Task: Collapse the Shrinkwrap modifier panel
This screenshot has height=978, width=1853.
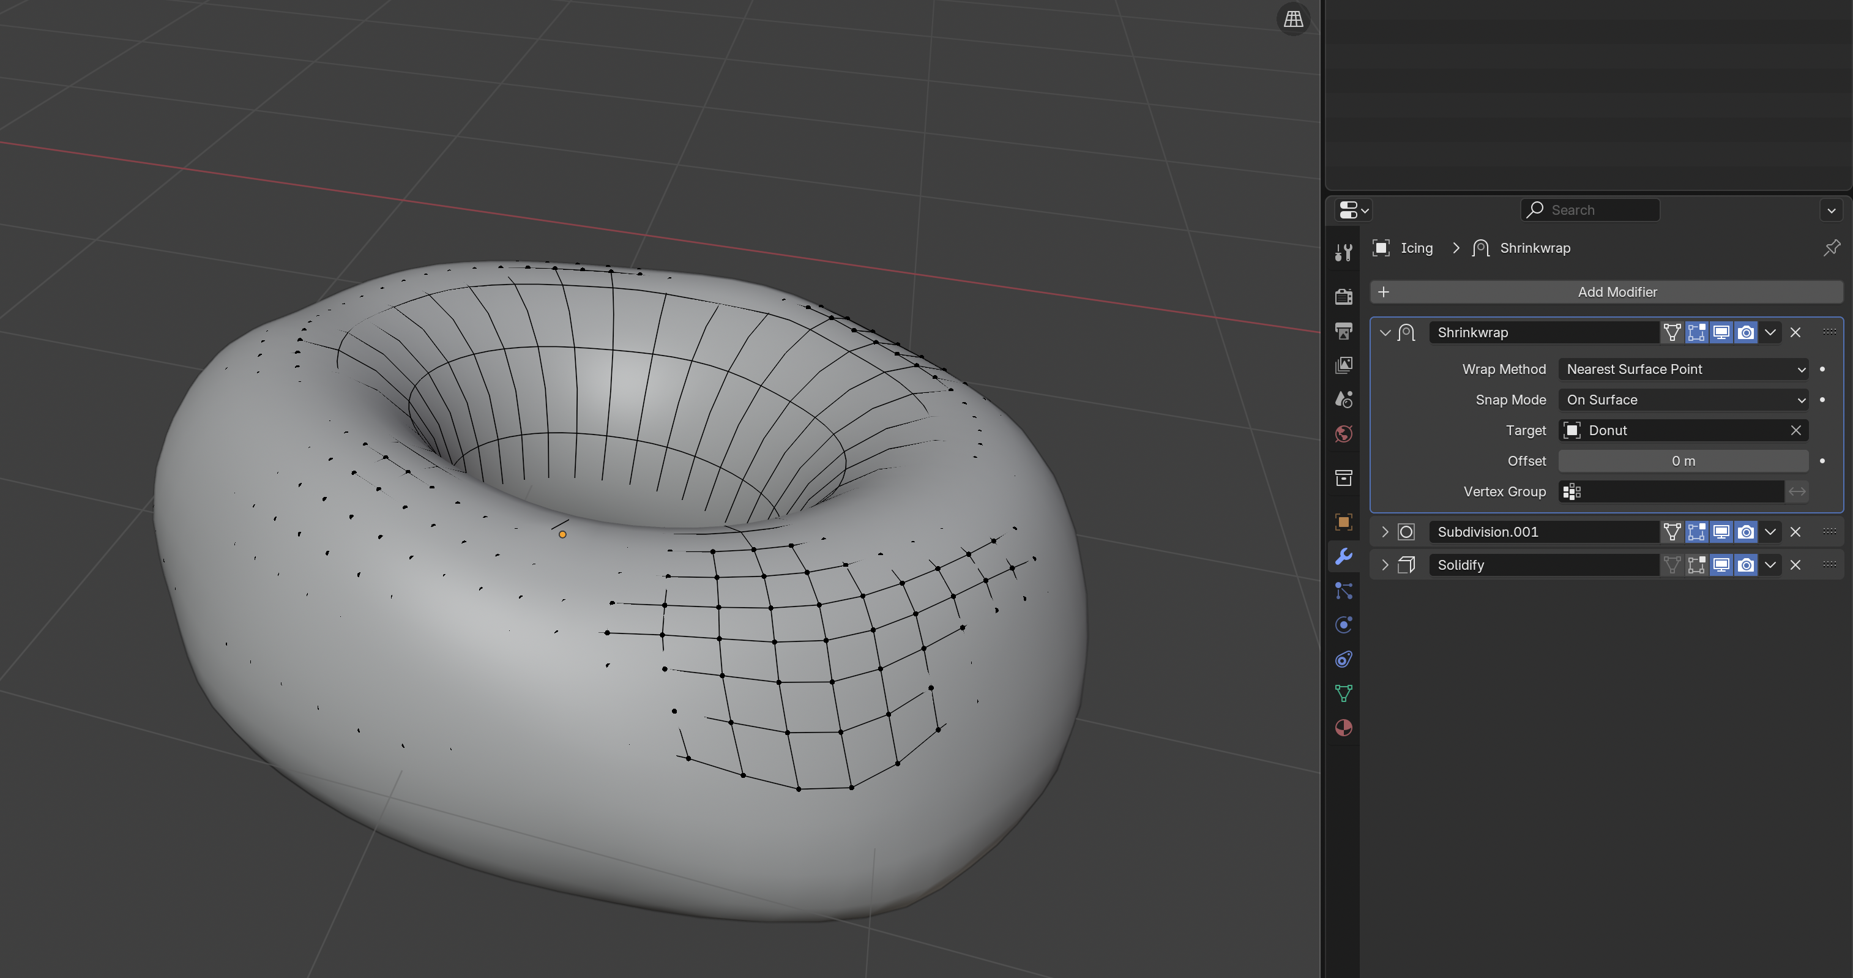Action: point(1385,332)
